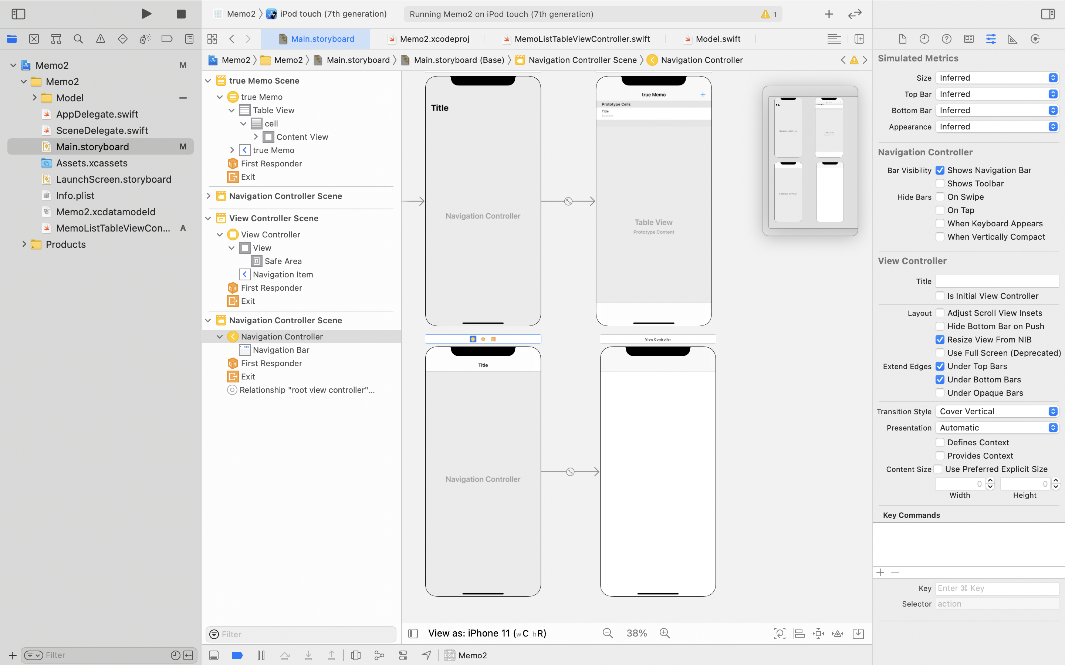Expand the collapsed Navigation Controller Scene
Image resolution: width=1065 pixels, height=665 pixels.
pyautogui.click(x=209, y=196)
